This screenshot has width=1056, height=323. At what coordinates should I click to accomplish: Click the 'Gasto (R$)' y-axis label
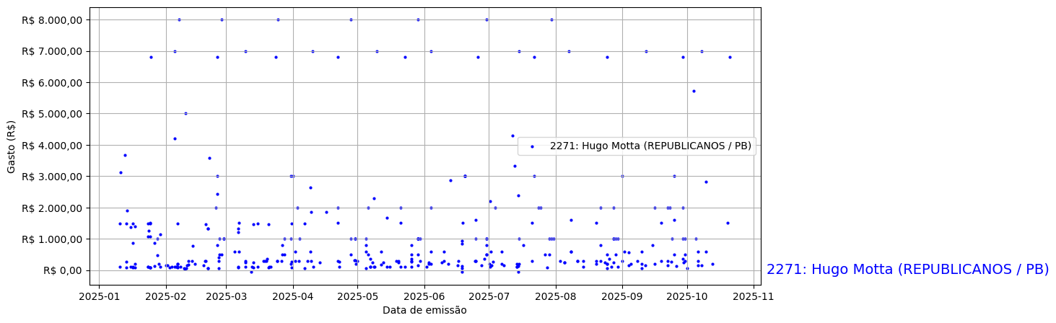tap(12, 145)
